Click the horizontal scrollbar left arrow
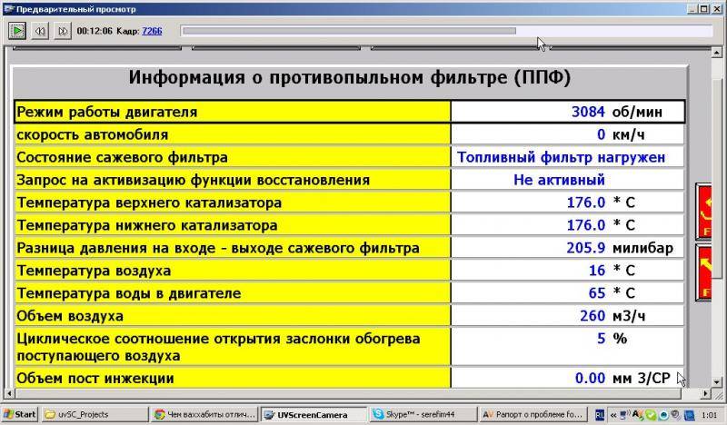The height and width of the screenshot is (425, 727). (9, 393)
